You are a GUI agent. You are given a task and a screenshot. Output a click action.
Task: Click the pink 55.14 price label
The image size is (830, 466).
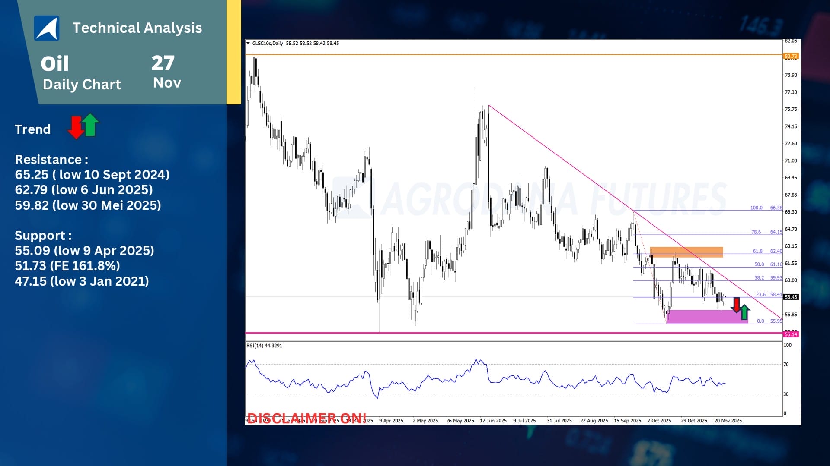click(x=791, y=334)
